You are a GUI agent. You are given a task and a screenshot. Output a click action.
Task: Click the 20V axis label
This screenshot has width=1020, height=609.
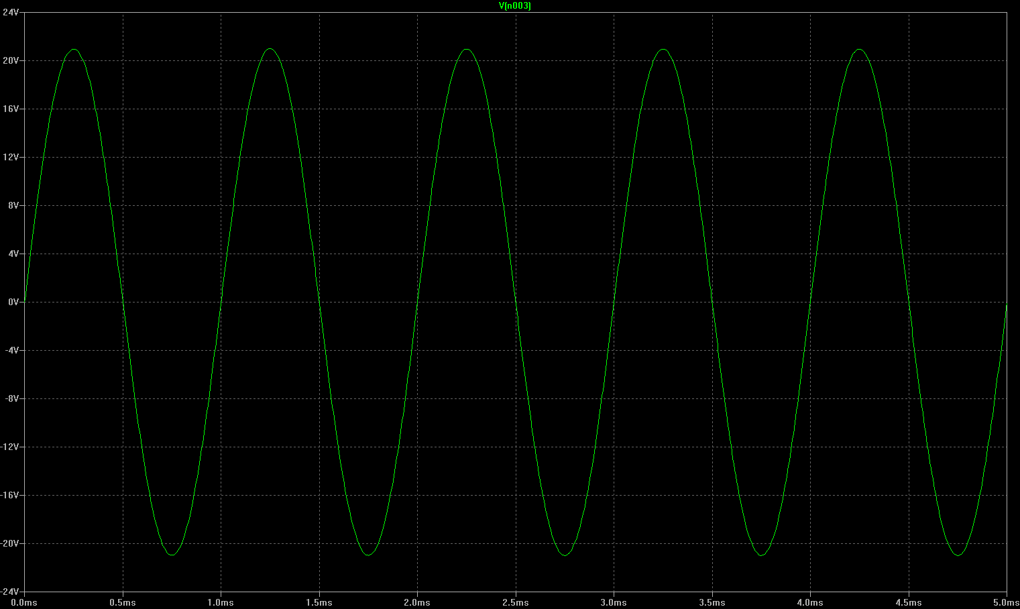click(x=11, y=60)
